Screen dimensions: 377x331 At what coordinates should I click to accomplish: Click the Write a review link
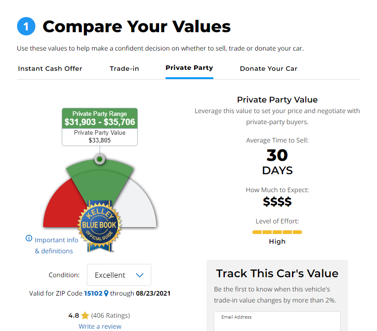[100, 326]
